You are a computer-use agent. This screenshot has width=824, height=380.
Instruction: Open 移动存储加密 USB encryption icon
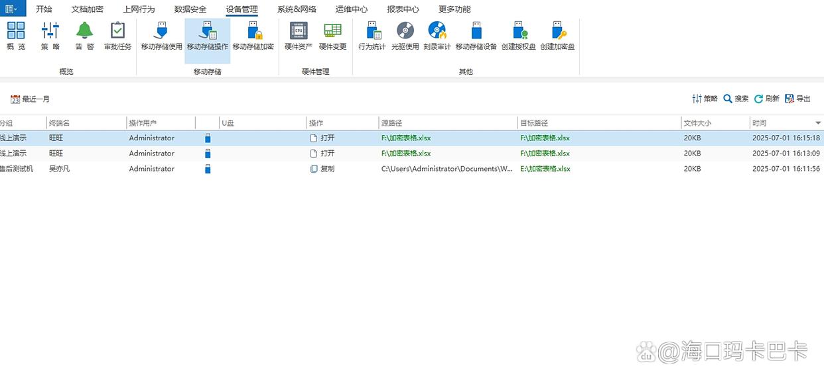point(253,36)
